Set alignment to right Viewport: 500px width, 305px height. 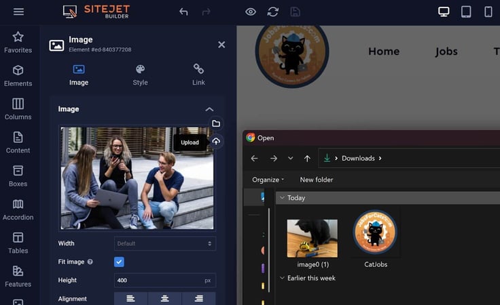[198, 299]
